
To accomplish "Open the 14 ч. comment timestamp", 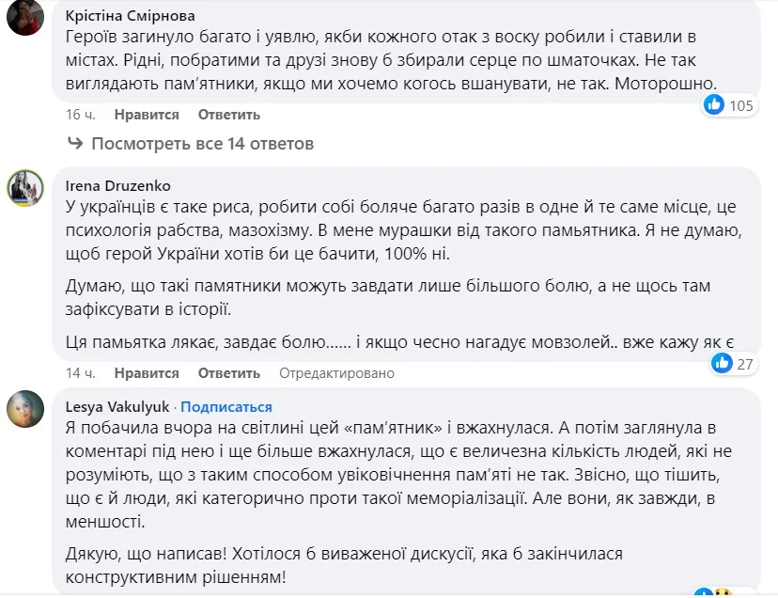I will 81,373.
